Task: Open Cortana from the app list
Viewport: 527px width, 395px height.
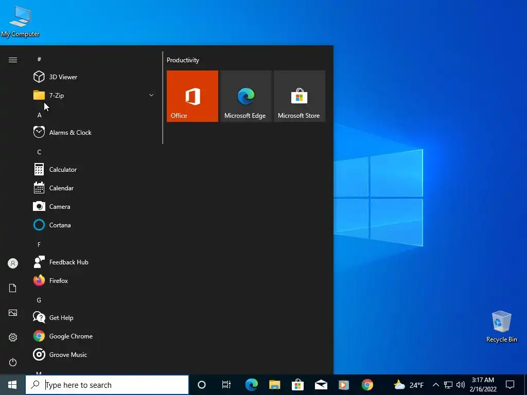Action: tap(94, 225)
